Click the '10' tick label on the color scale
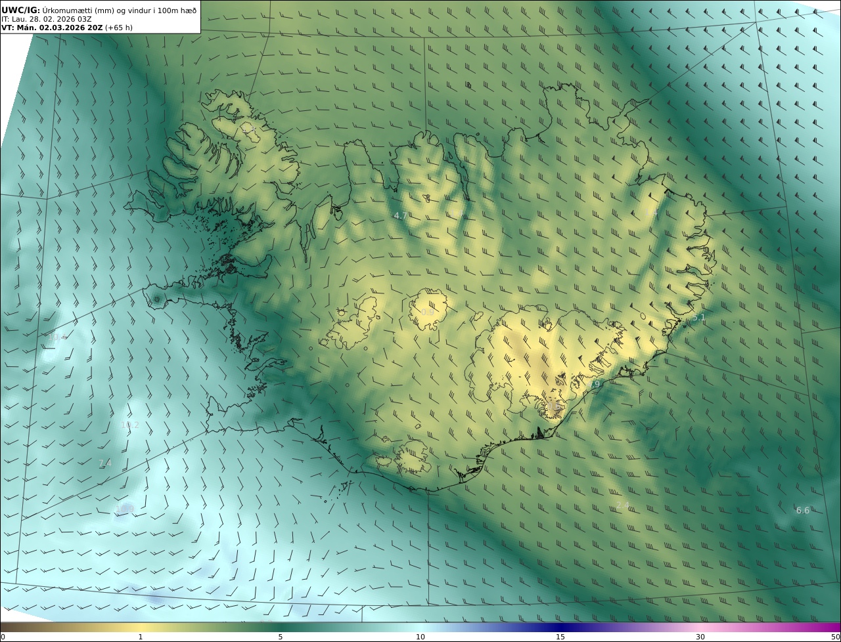The width and height of the screenshot is (841, 642). coord(420,637)
